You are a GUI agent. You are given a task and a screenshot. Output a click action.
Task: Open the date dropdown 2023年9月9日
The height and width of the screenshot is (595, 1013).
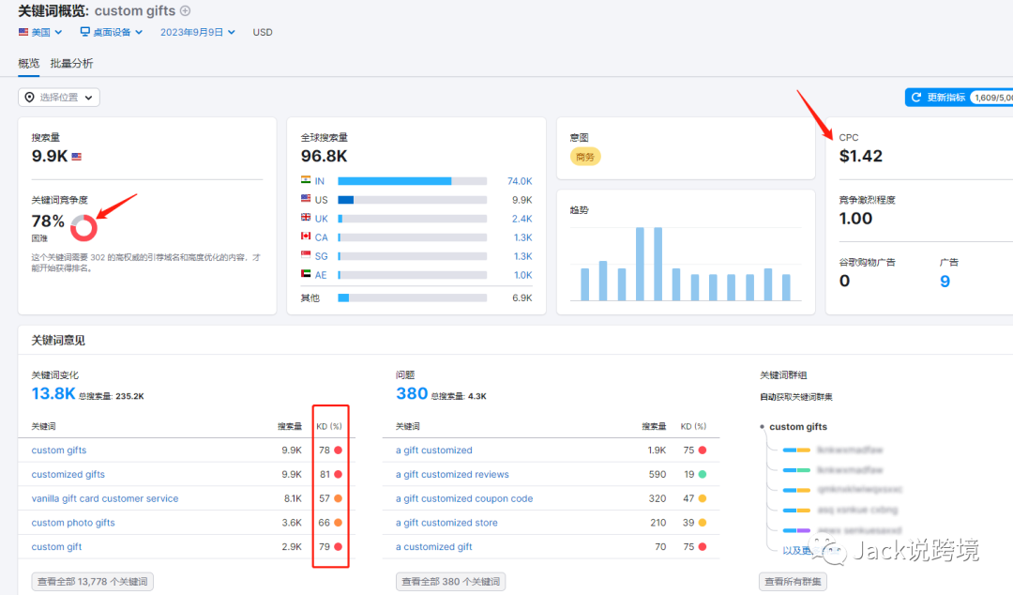(198, 32)
